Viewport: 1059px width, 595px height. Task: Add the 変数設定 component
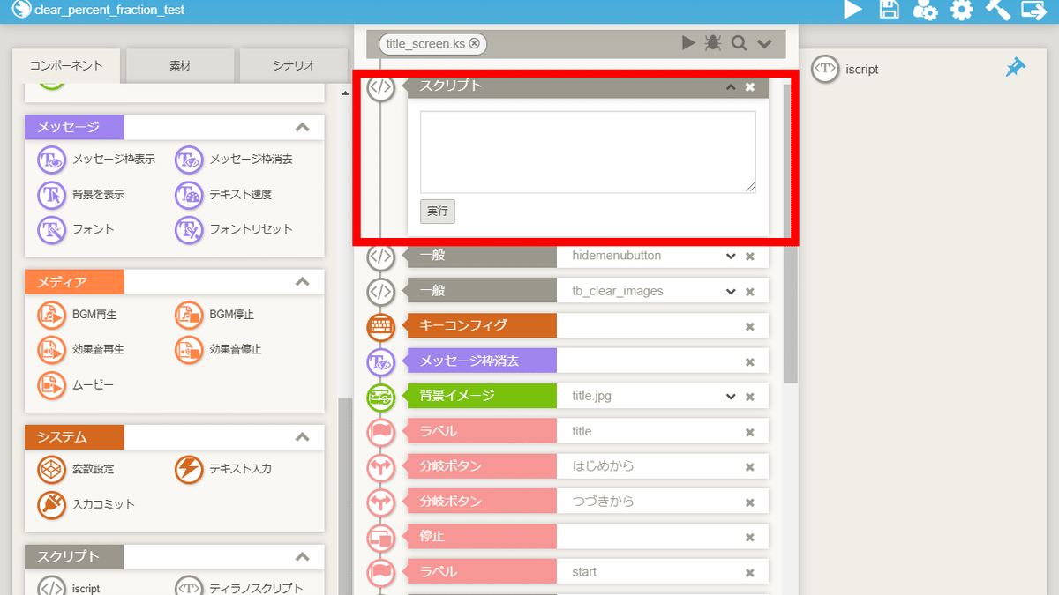click(x=76, y=469)
